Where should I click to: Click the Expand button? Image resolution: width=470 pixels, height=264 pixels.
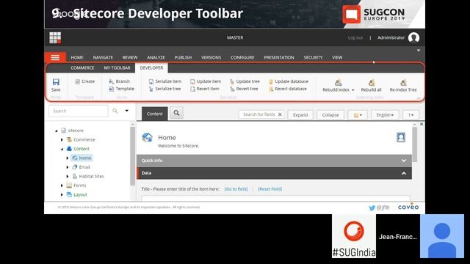pos(300,115)
